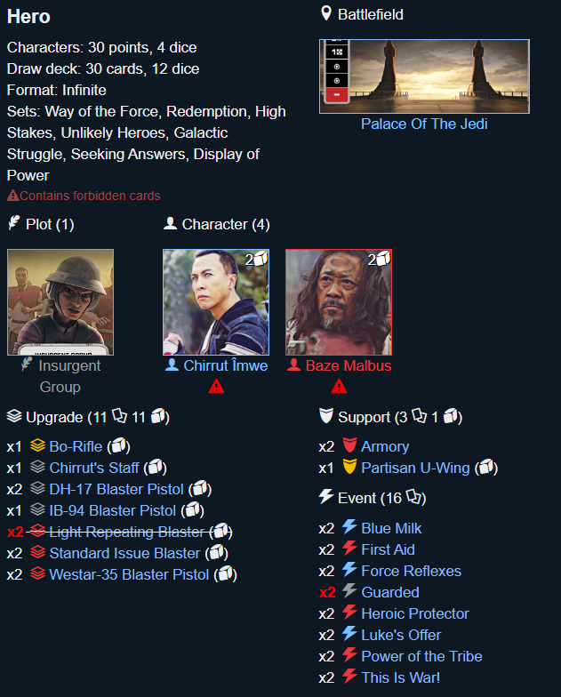The height and width of the screenshot is (697, 561).
Task: Open the Baze Malbus character link
Action: click(x=349, y=365)
